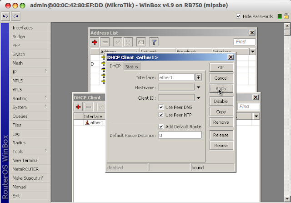Open New Terminal from the sidebar

pos(30,160)
